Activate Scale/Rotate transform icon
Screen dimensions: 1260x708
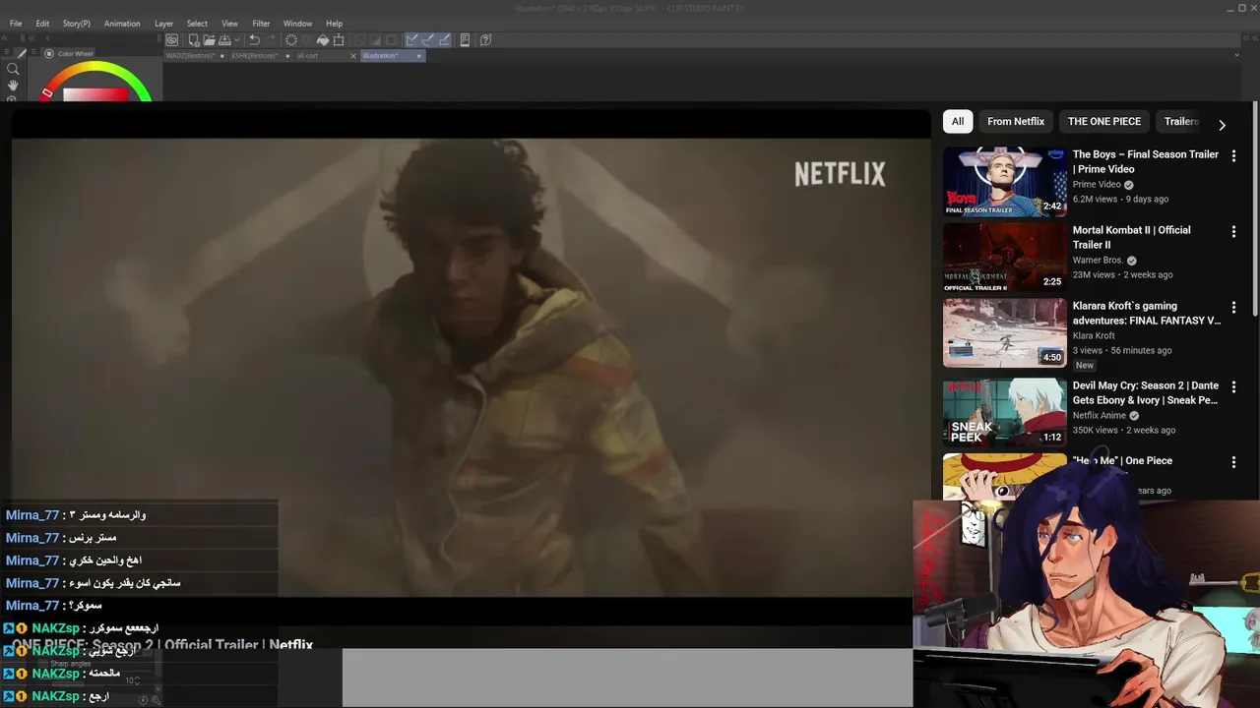tap(338, 40)
